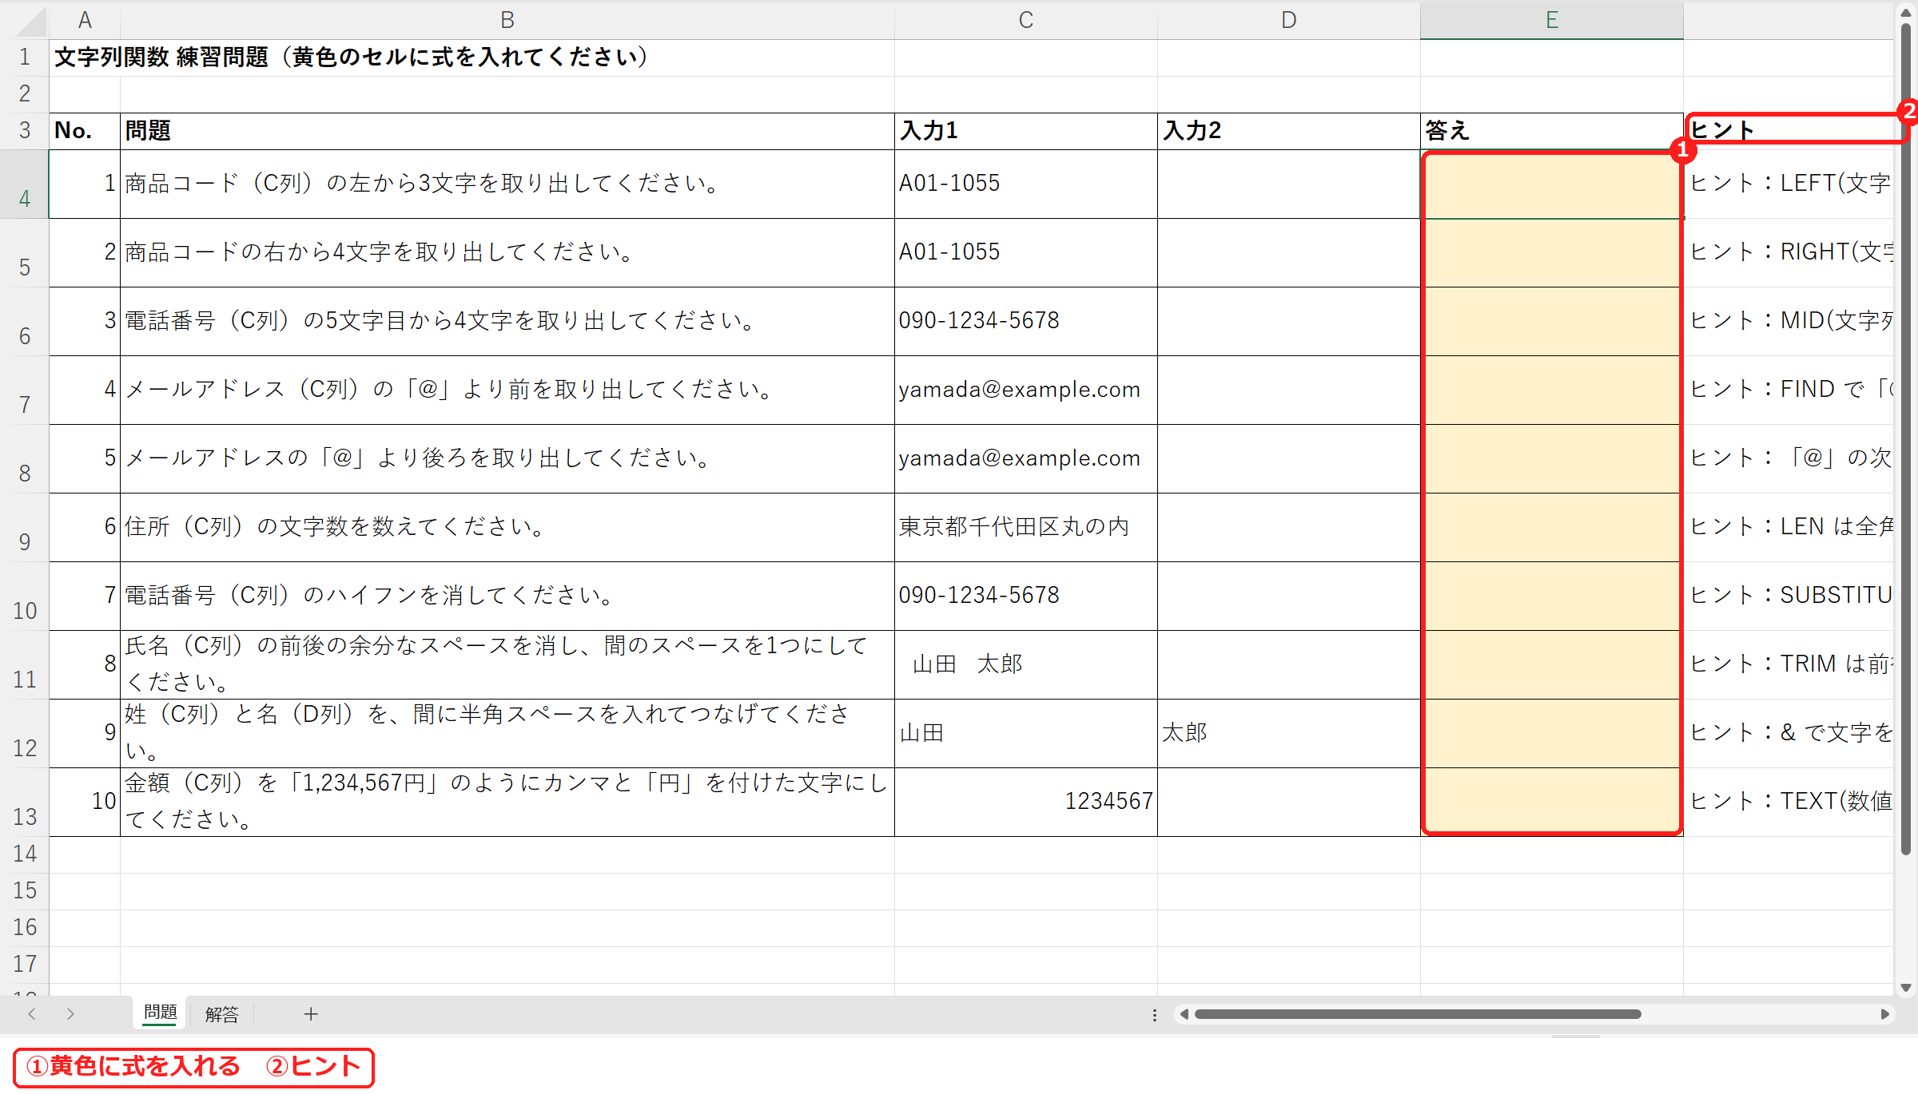Select row 13 header
The width and height of the screenshot is (1918, 1094).
tap(25, 803)
